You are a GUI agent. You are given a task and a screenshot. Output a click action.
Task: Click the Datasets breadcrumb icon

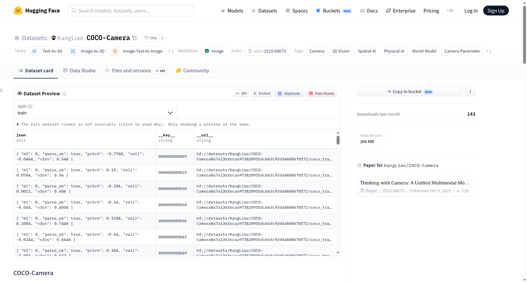(17, 38)
